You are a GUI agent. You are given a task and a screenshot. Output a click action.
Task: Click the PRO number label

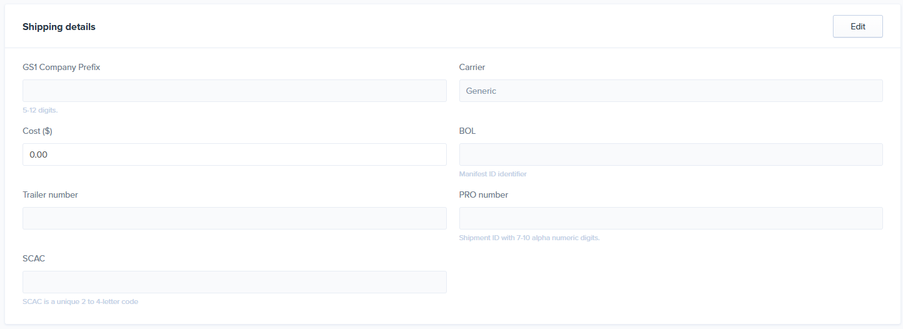point(484,195)
